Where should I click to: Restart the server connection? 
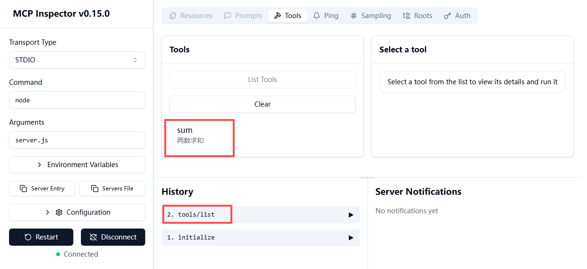(41, 237)
